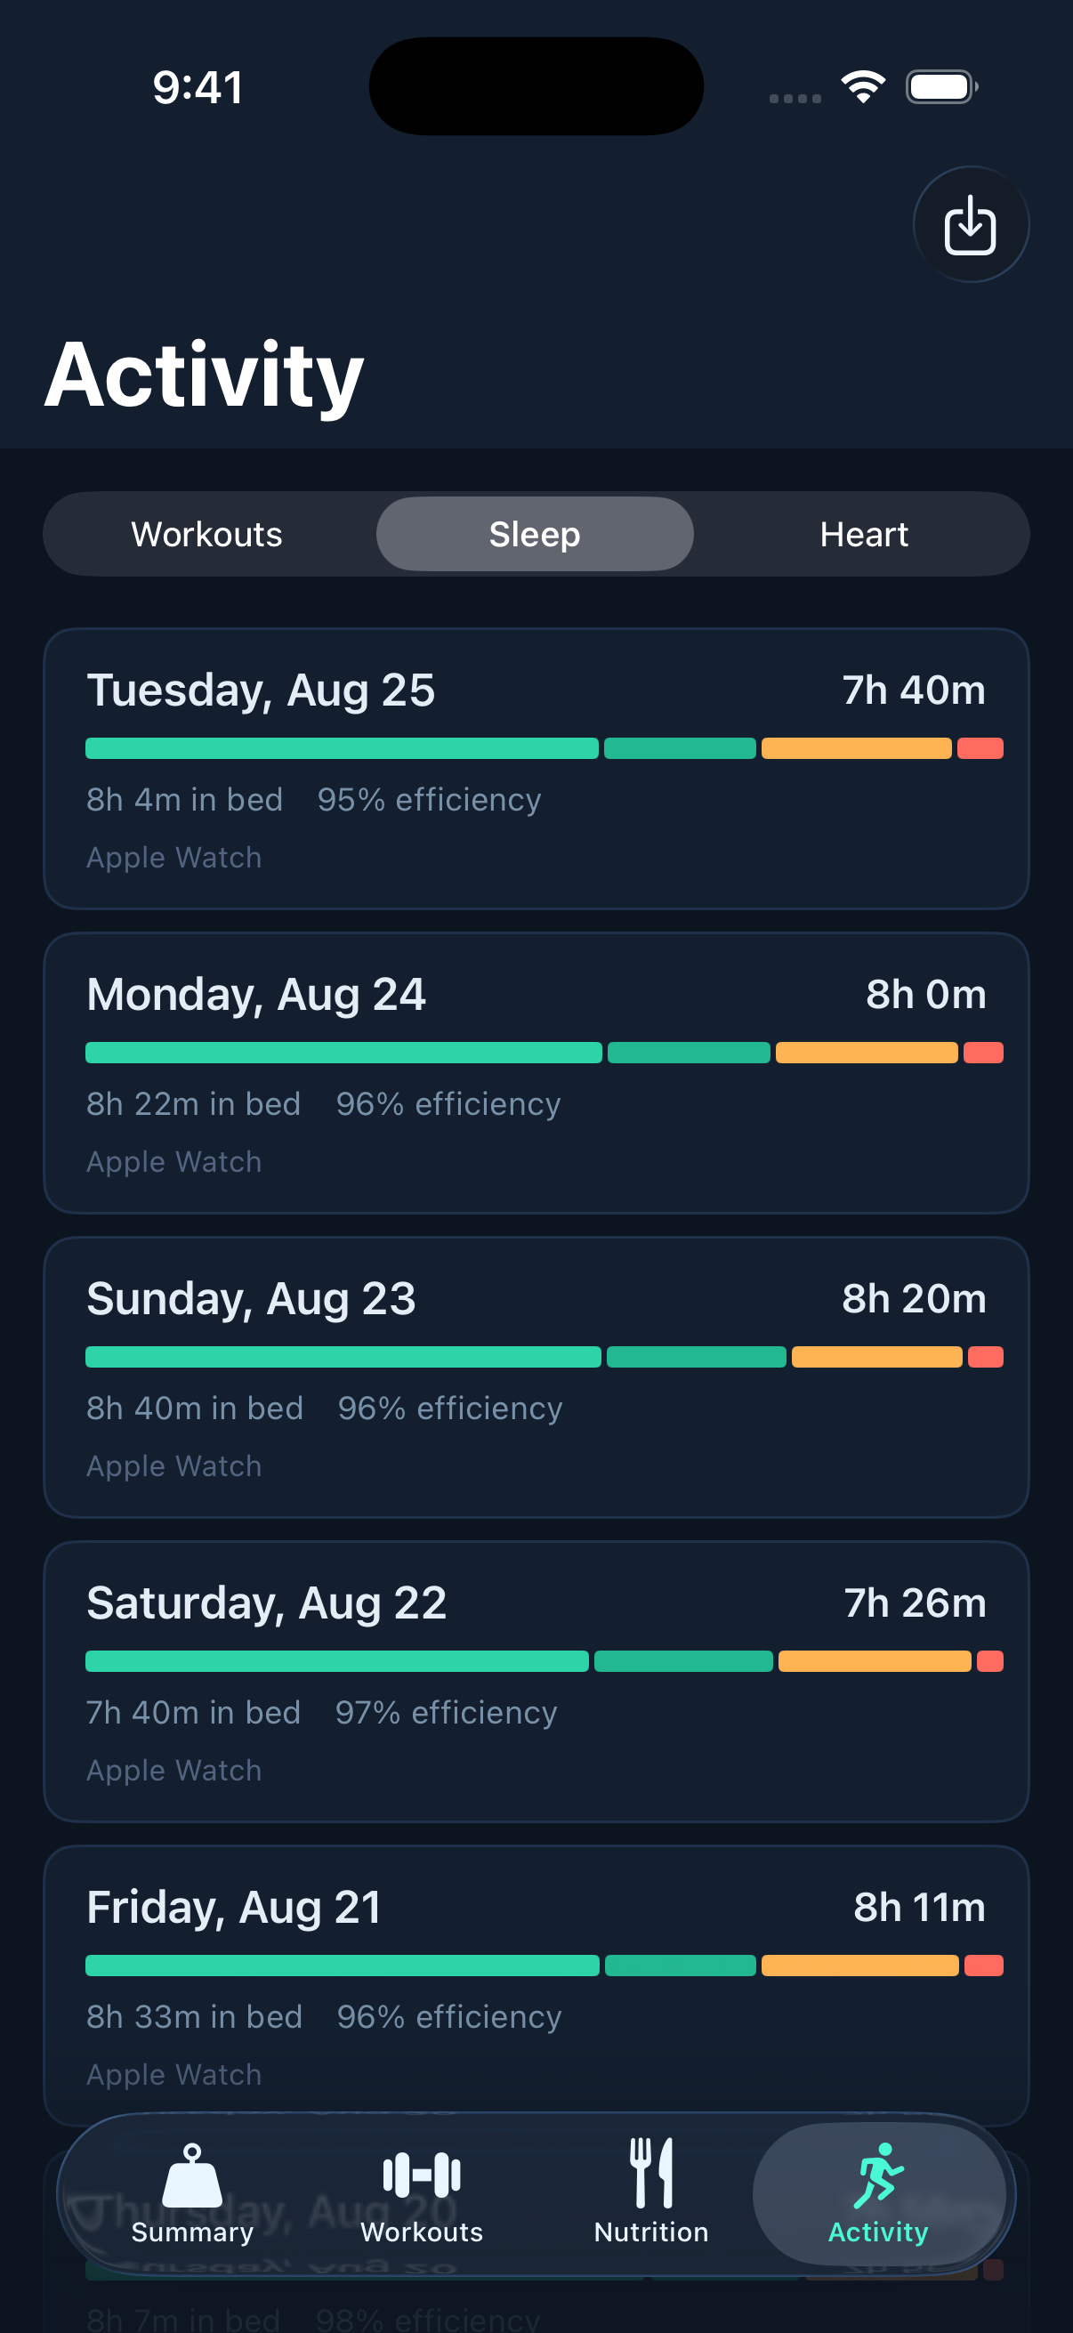Screen dimensions: 1073x2333
Task: Tap Tuesday's orange sleep stage bar segment
Action: coord(857,748)
